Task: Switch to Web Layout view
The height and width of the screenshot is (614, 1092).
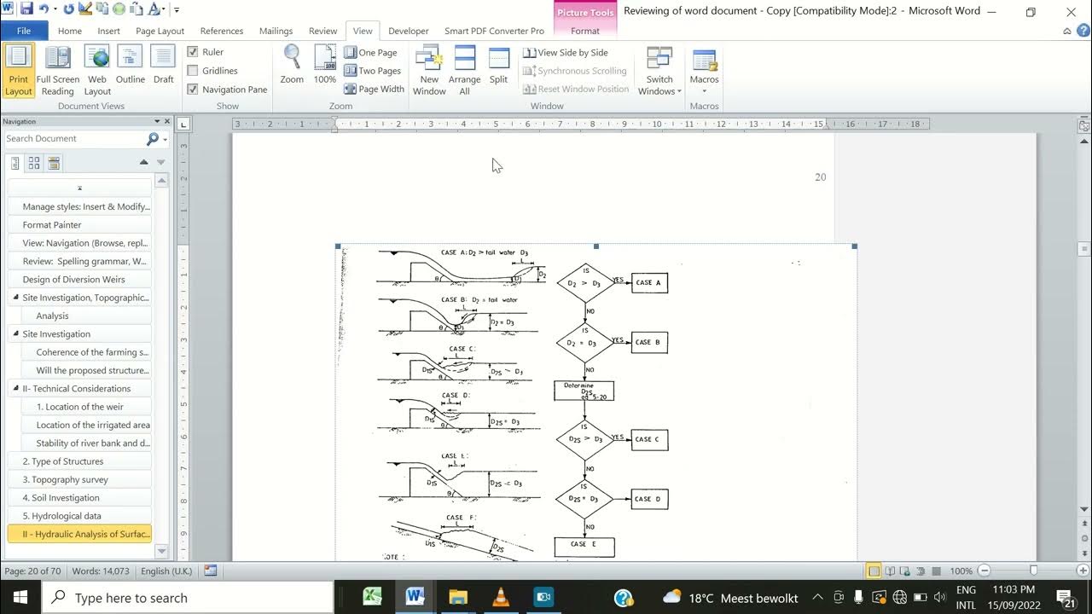Action: (x=96, y=70)
